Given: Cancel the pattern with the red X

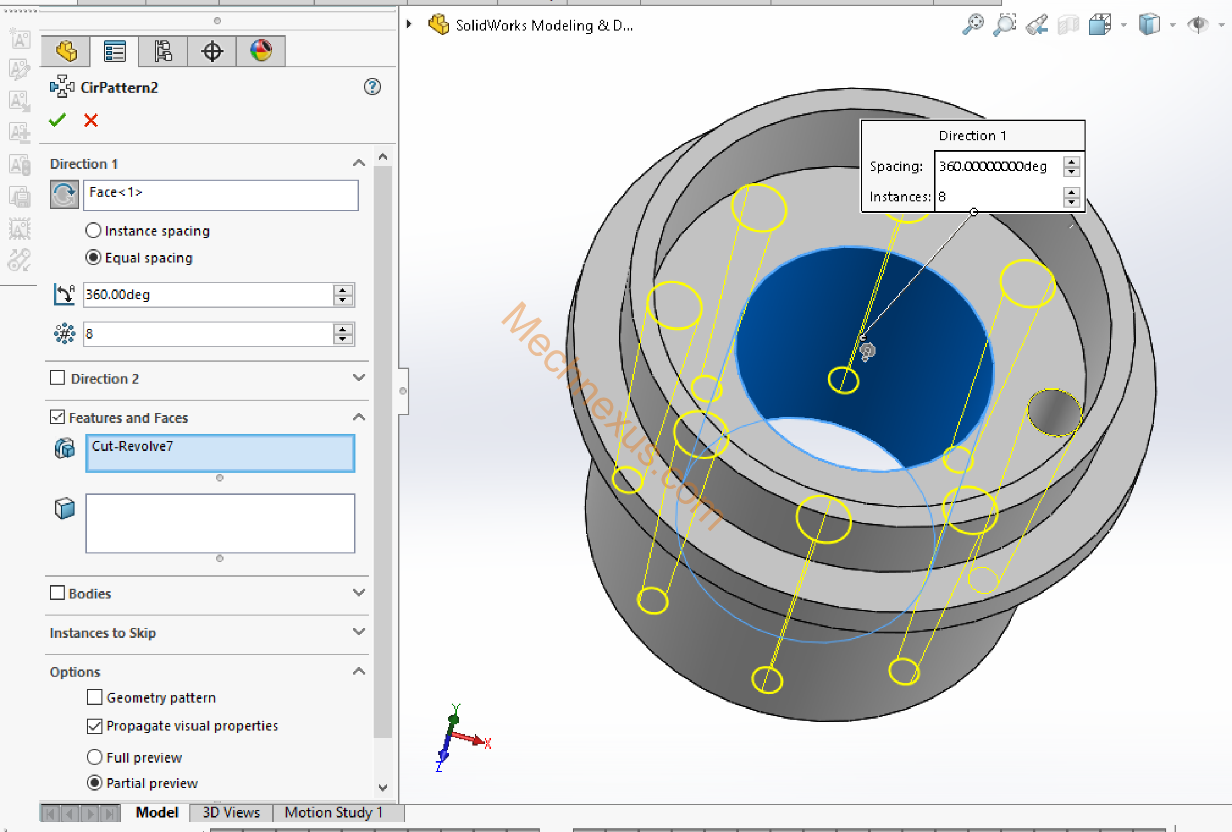Looking at the screenshot, I should click(x=91, y=120).
